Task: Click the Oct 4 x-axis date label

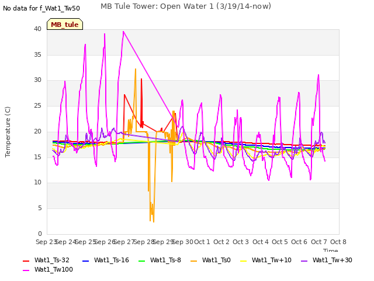Action: click(261, 242)
